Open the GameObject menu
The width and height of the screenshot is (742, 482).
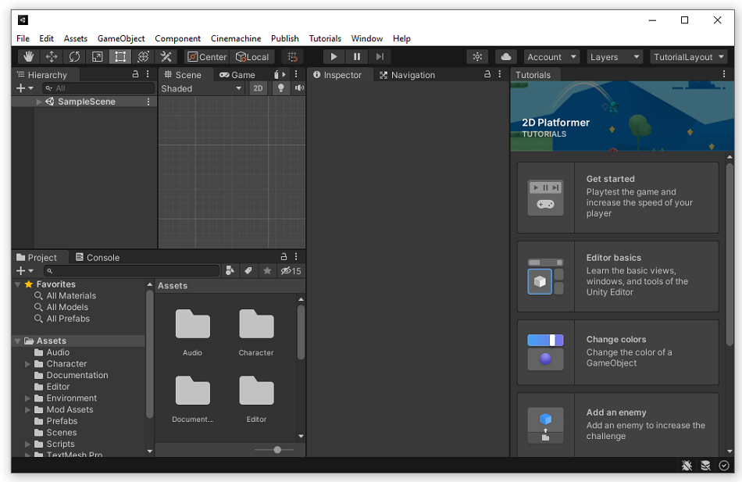tap(121, 38)
